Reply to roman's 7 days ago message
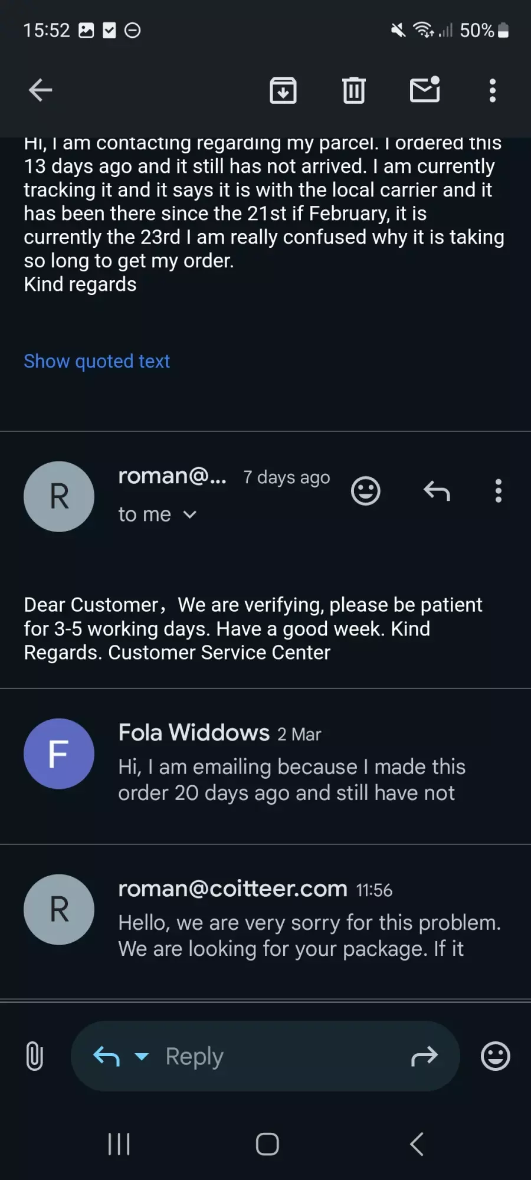 [x=437, y=491]
